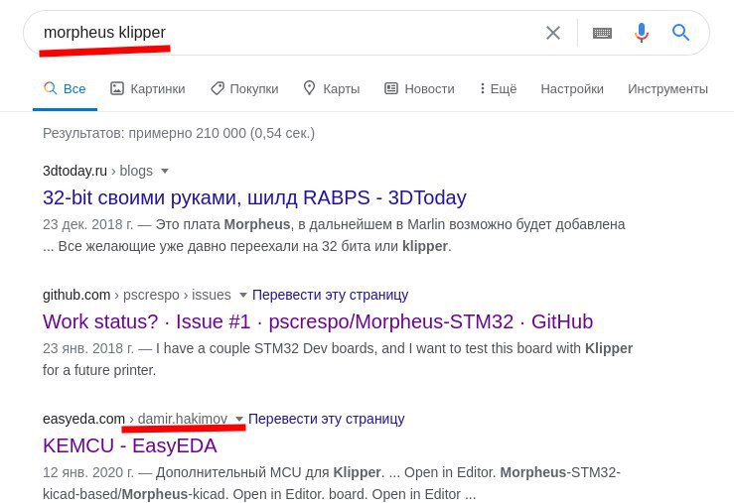This screenshot has height=503, width=734.
Task: Click the Покупки price tag icon
Action: click(x=218, y=88)
